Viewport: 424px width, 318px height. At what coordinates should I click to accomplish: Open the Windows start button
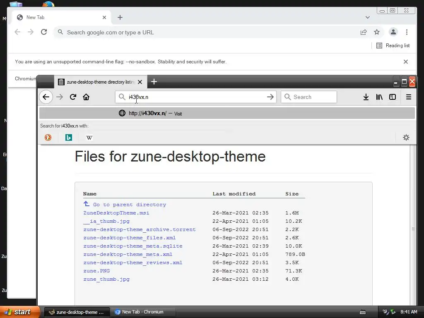20,312
